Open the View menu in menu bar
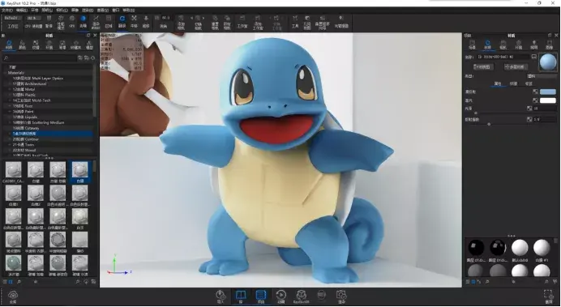 pos(103,11)
